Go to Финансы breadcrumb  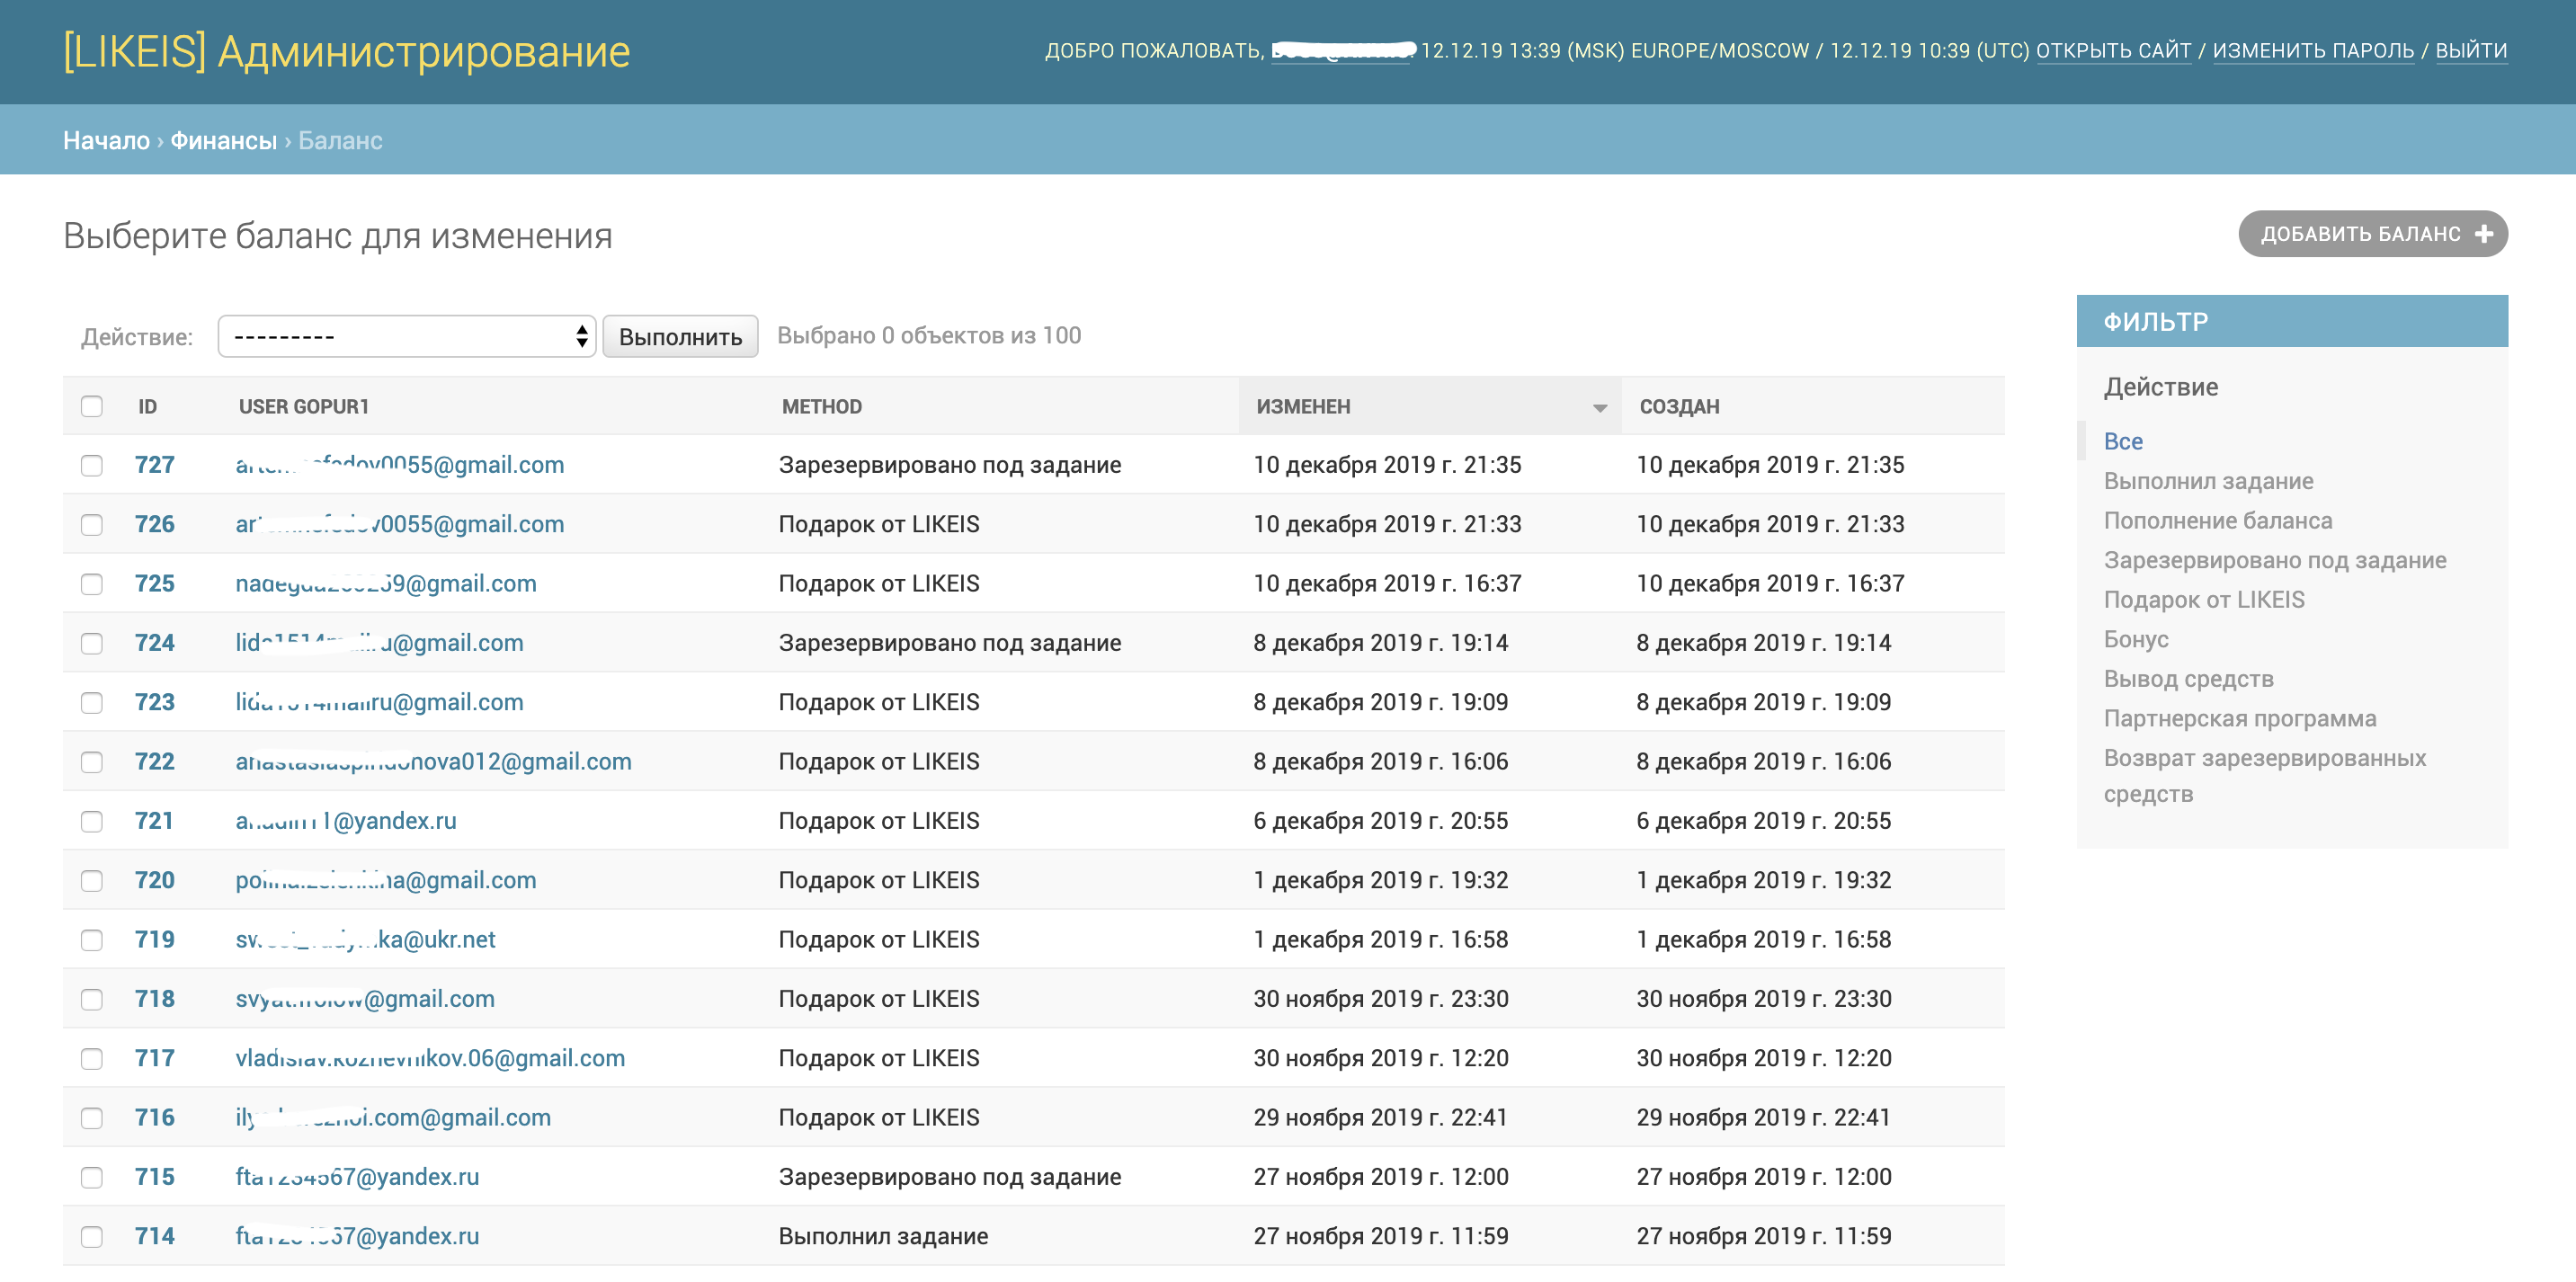coord(223,141)
